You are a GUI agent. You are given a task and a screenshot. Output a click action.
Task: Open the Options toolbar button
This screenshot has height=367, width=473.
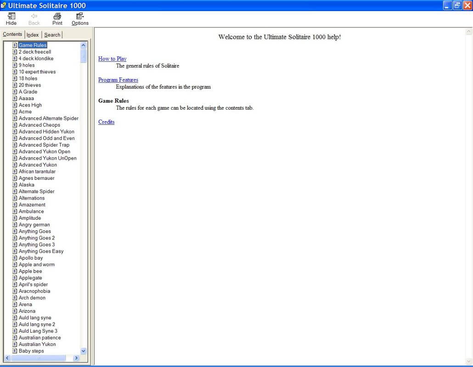pos(80,19)
